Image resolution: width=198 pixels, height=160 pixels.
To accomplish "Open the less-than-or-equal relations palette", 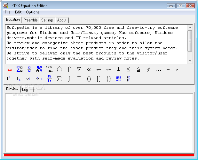I will tap(128, 69).
